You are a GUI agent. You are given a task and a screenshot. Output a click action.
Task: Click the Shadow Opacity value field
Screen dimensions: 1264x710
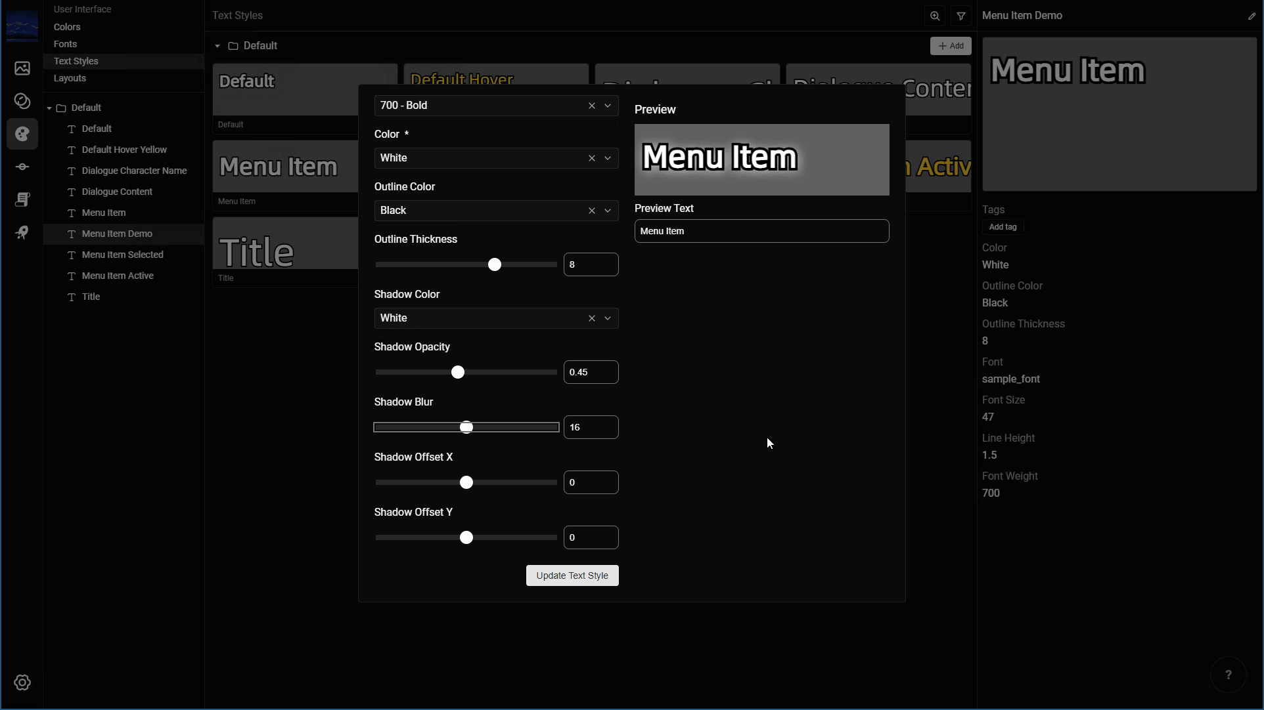click(591, 372)
